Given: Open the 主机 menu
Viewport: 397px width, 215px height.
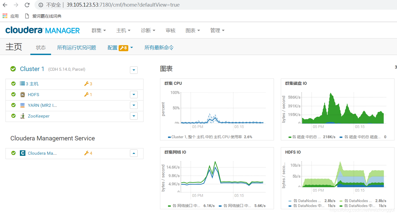Looking at the screenshot, I should click(x=123, y=31).
